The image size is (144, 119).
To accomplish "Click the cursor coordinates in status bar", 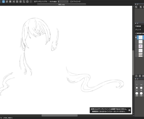I will (8, 118).
